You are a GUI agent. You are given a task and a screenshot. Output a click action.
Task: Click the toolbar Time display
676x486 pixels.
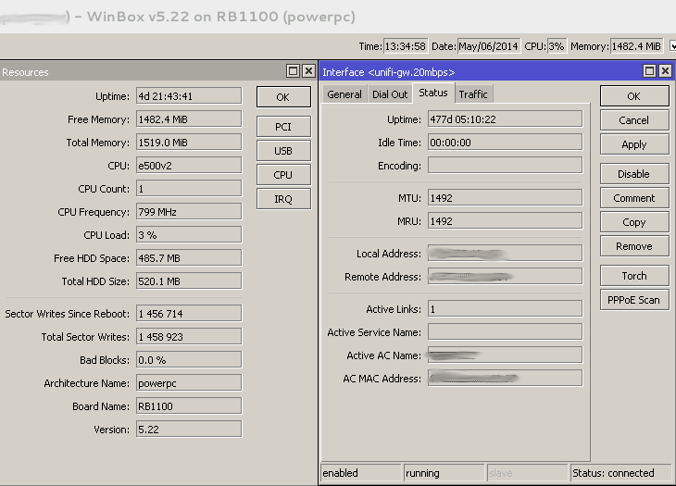406,46
